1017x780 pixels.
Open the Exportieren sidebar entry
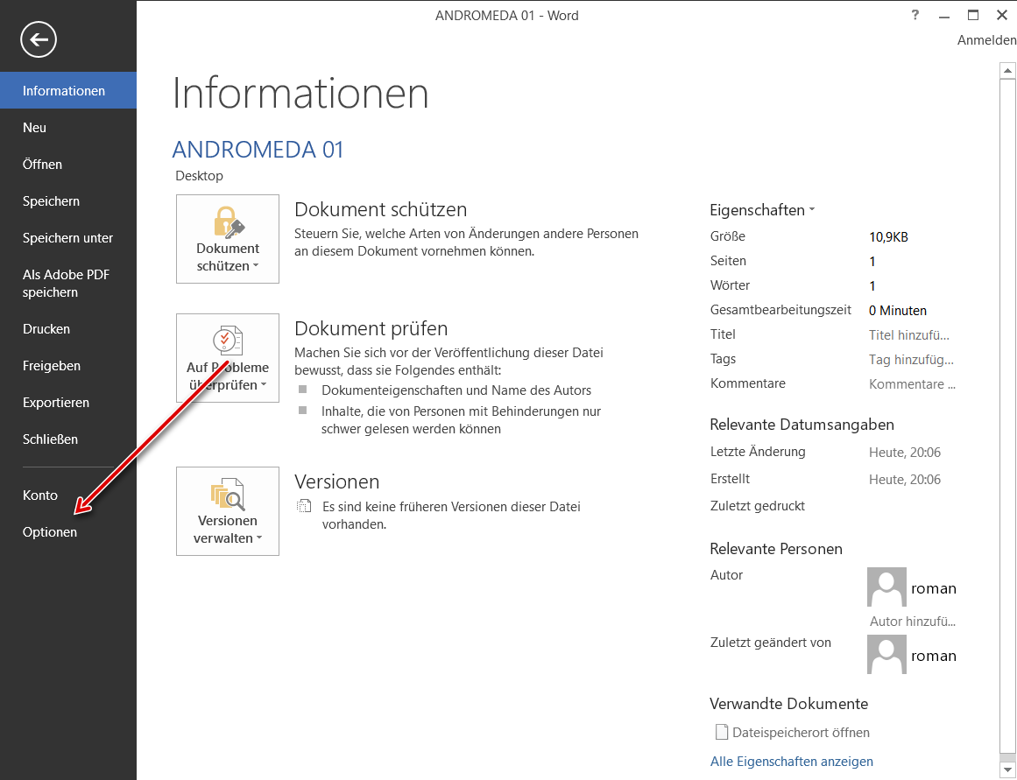[x=68, y=403]
